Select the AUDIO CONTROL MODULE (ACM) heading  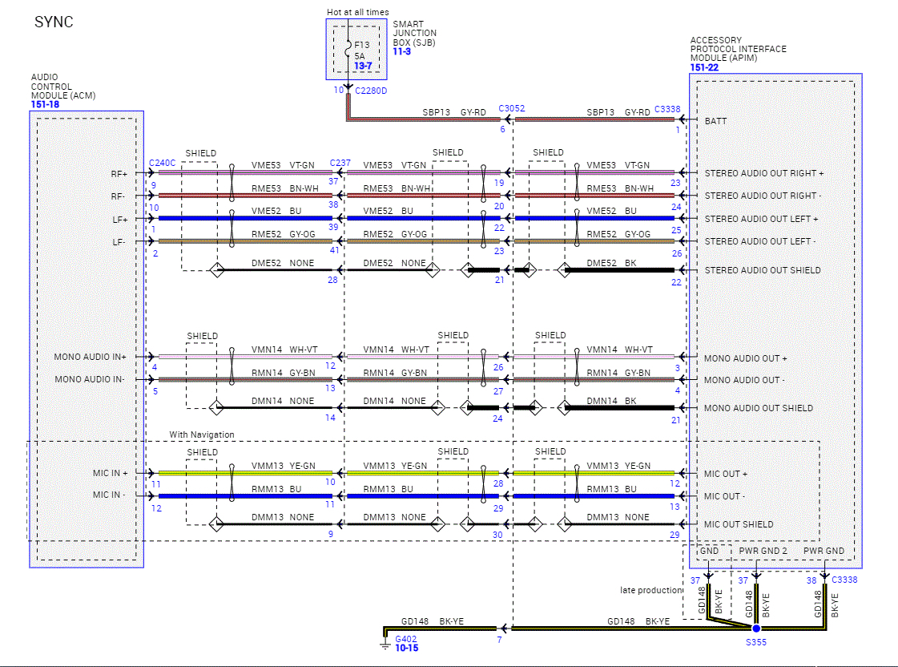tap(63, 87)
